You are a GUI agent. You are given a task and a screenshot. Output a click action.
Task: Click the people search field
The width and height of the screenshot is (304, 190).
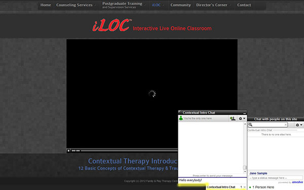pos(268,125)
